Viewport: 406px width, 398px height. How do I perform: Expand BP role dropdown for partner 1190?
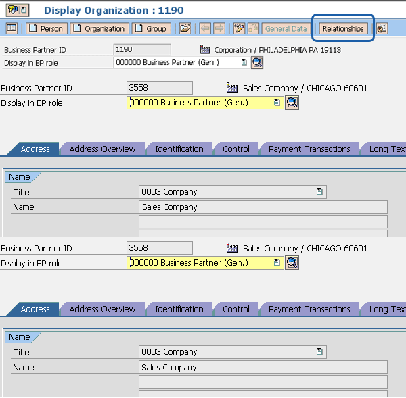pos(244,62)
